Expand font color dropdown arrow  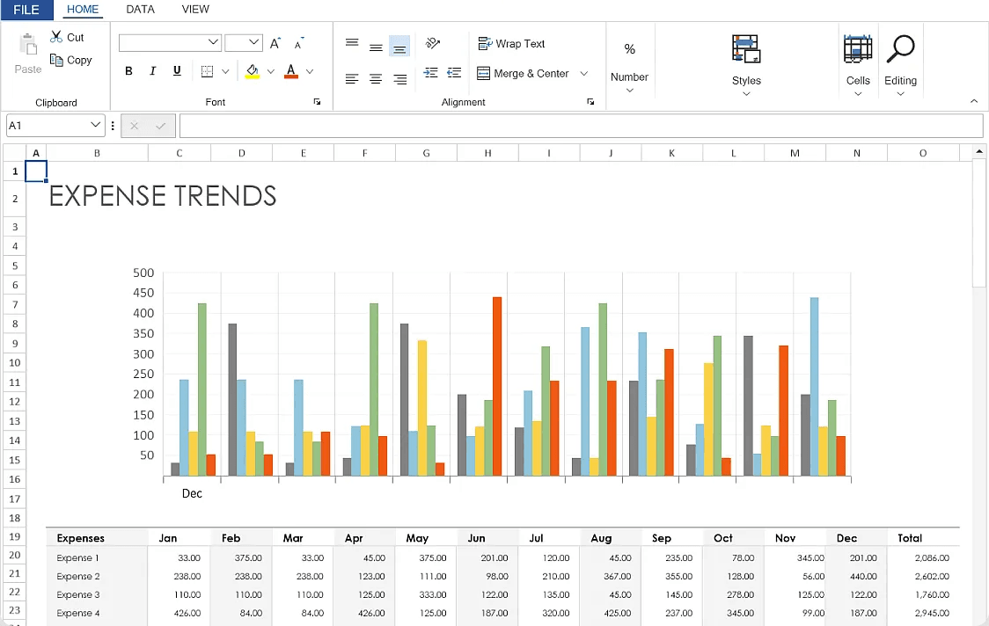[310, 71]
